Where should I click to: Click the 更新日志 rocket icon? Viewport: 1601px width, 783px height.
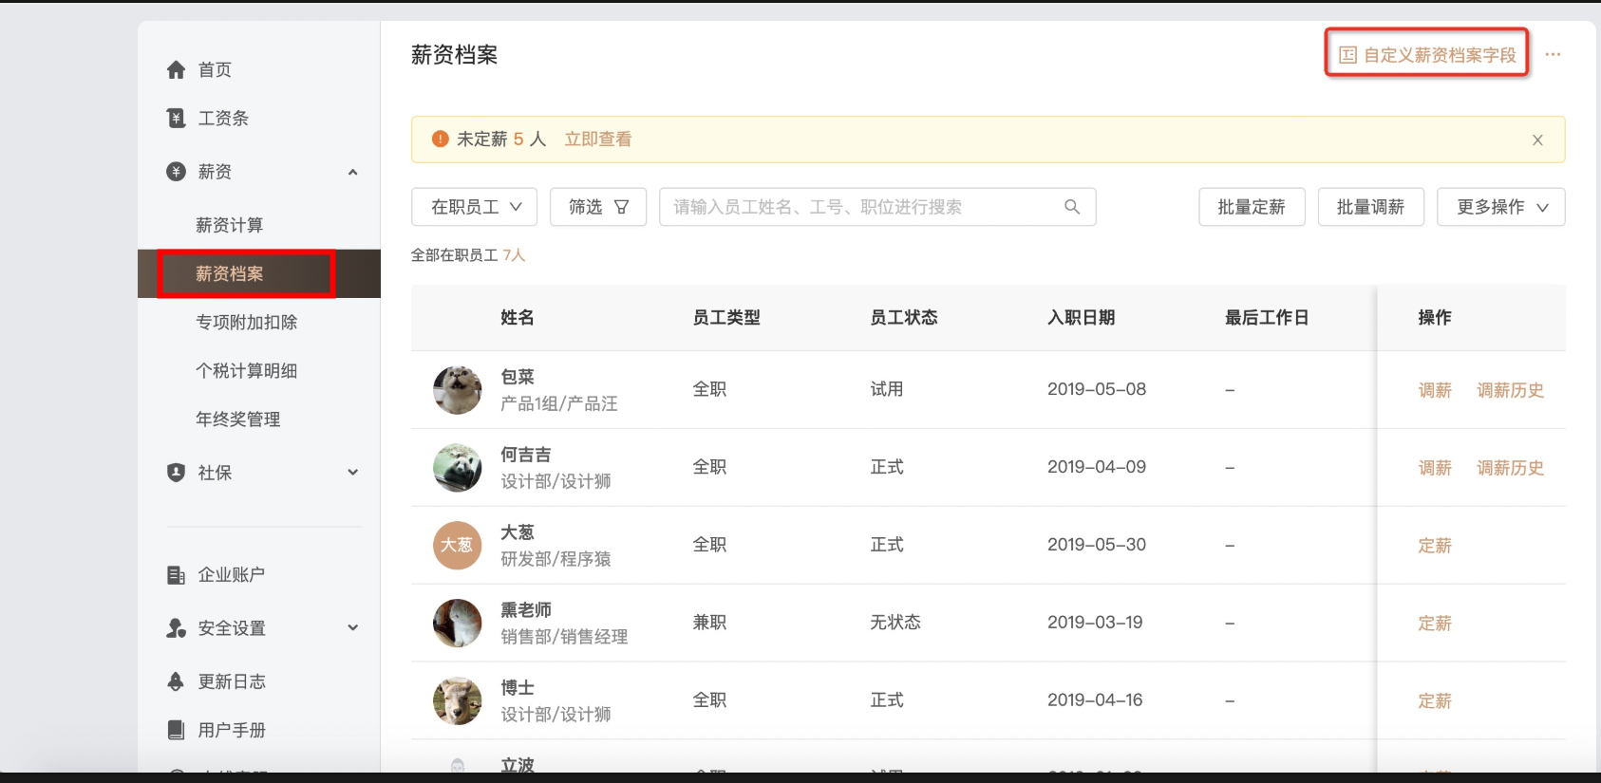coord(176,681)
